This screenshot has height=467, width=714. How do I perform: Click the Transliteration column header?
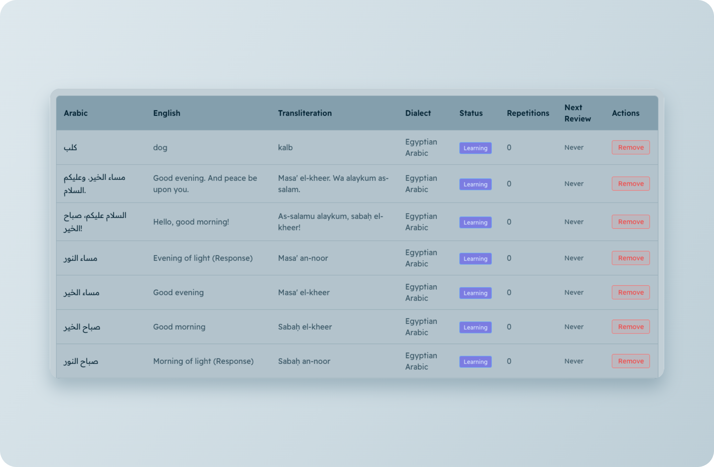click(x=305, y=113)
